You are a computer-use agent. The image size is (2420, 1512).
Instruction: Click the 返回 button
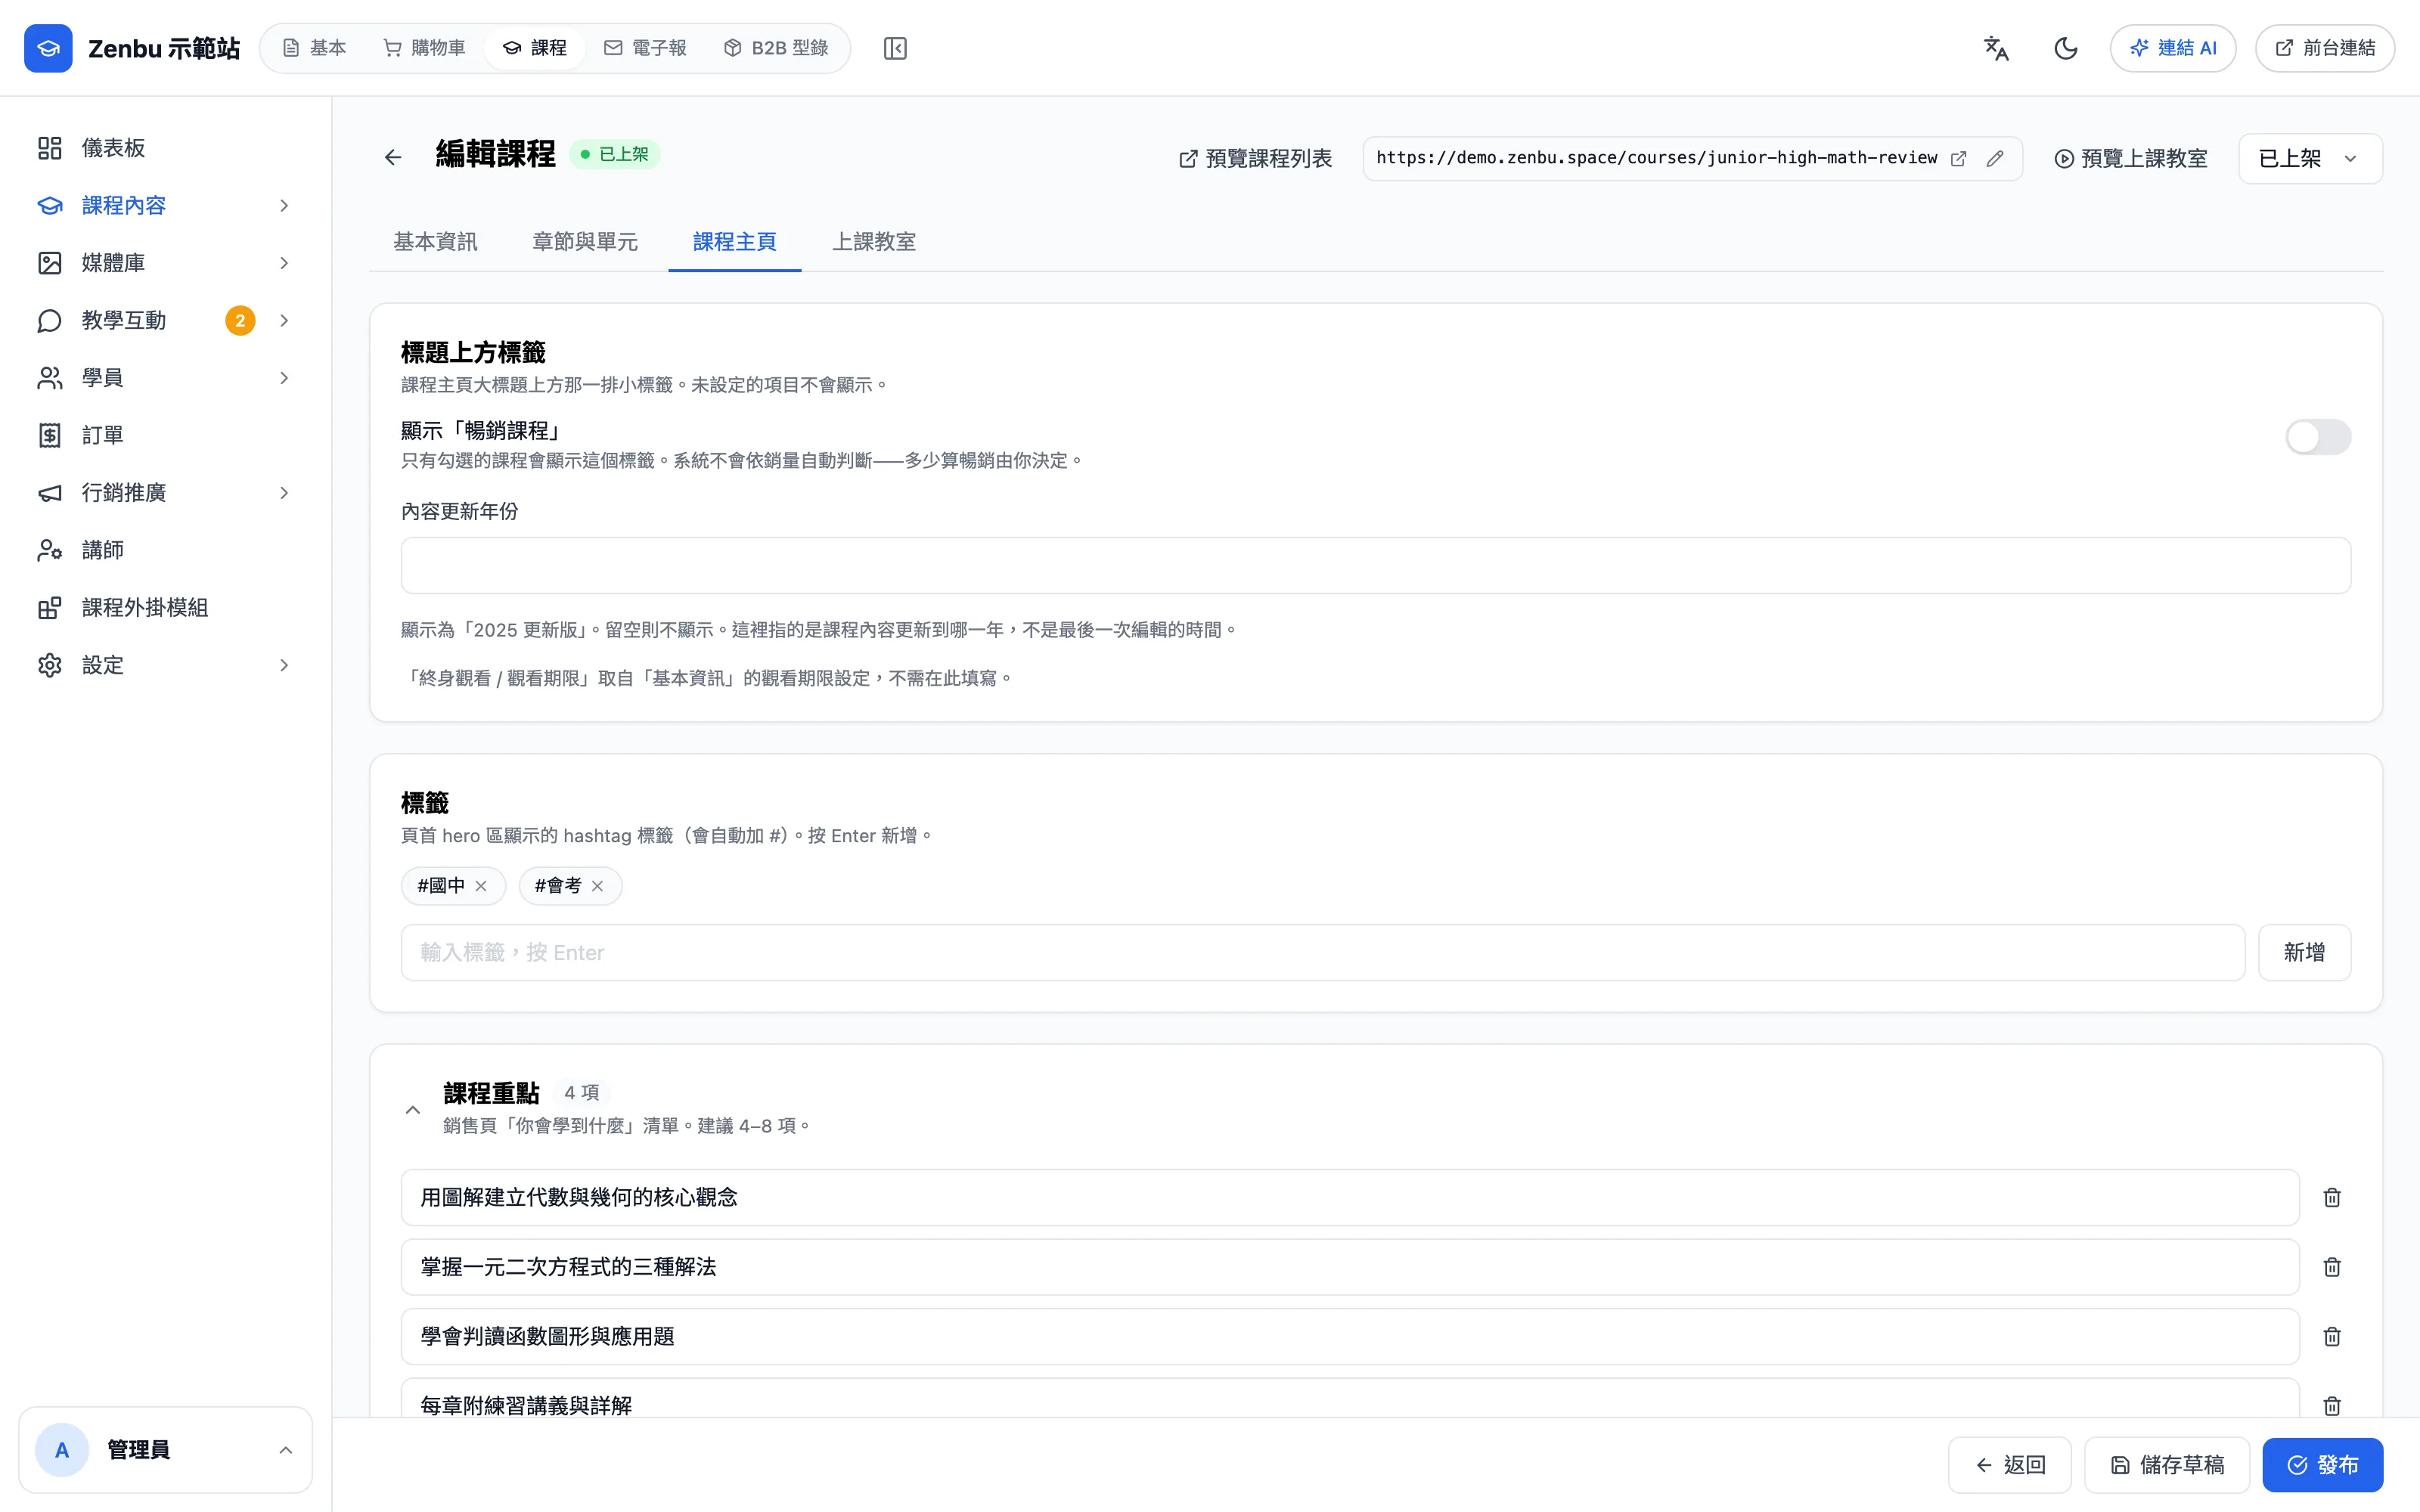coord(2010,1465)
